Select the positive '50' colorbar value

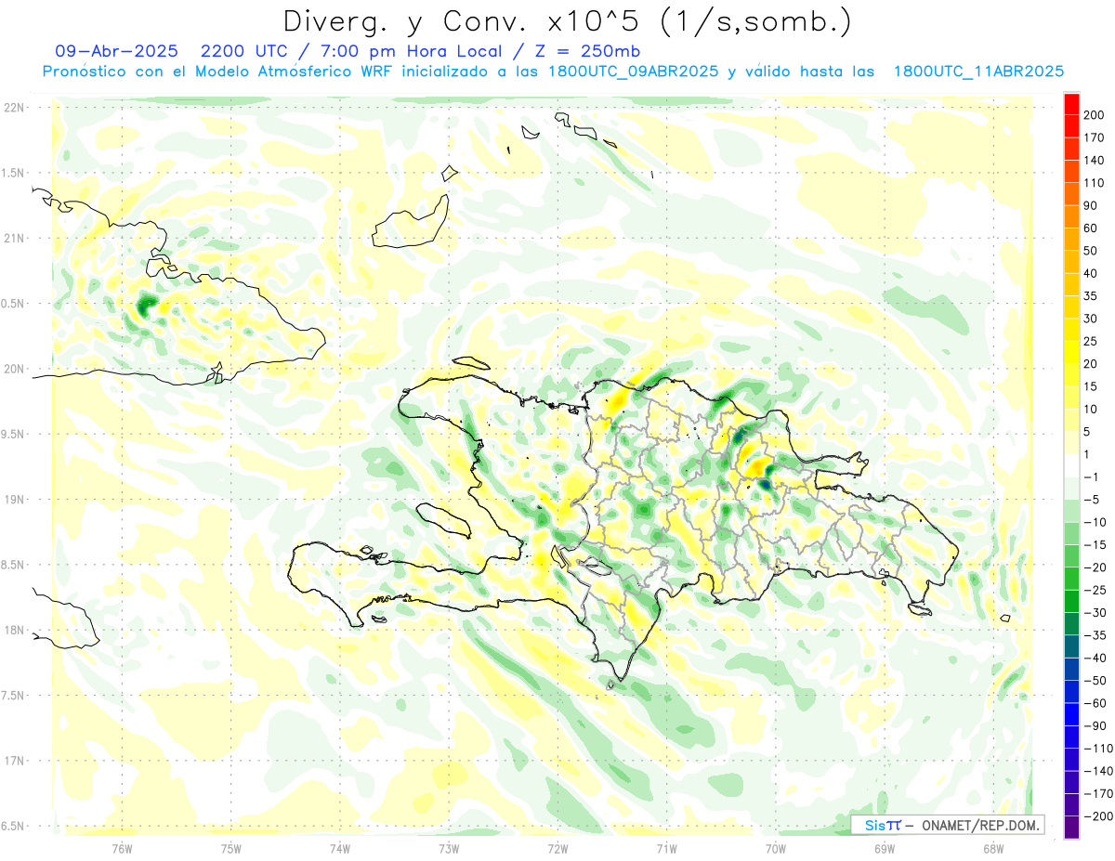[x=1091, y=251]
